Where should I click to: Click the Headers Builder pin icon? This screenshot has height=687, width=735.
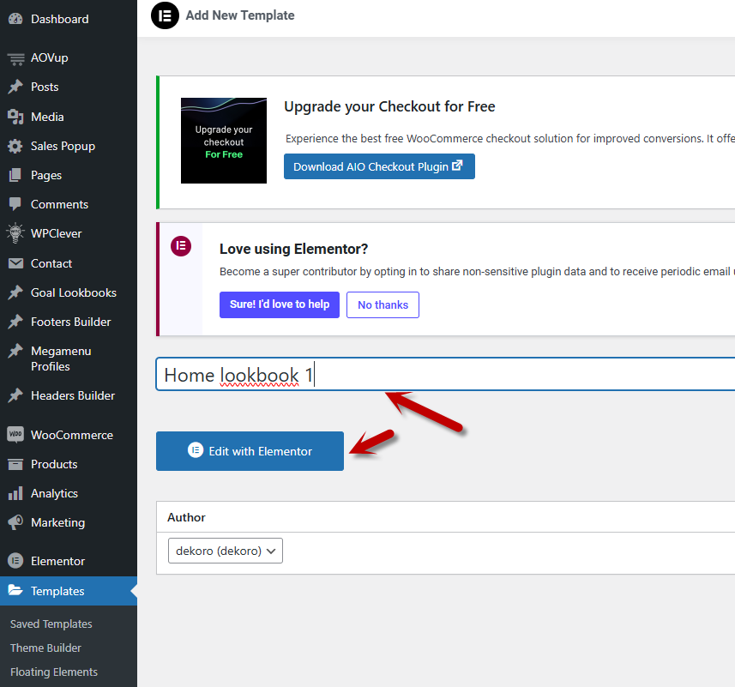coord(15,395)
